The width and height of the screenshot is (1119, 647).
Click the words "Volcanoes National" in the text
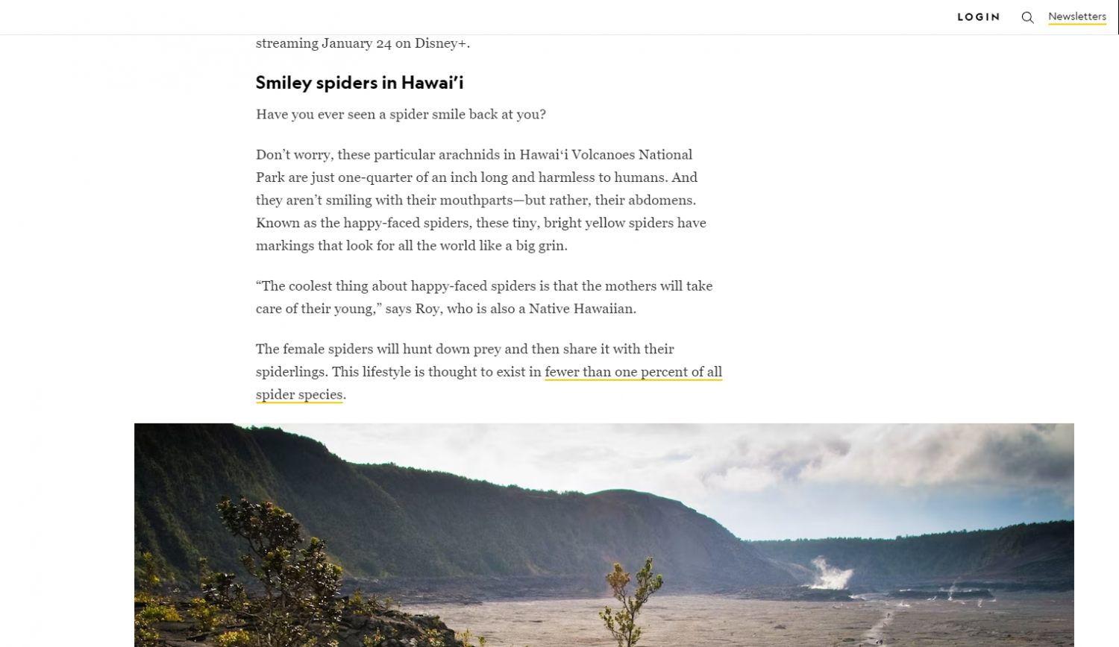632,154
